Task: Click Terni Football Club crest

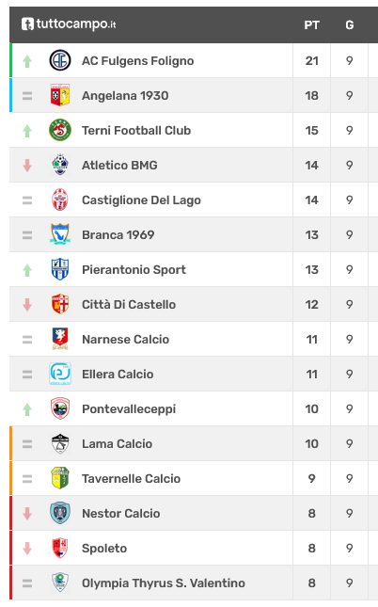Action: (60, 130)
